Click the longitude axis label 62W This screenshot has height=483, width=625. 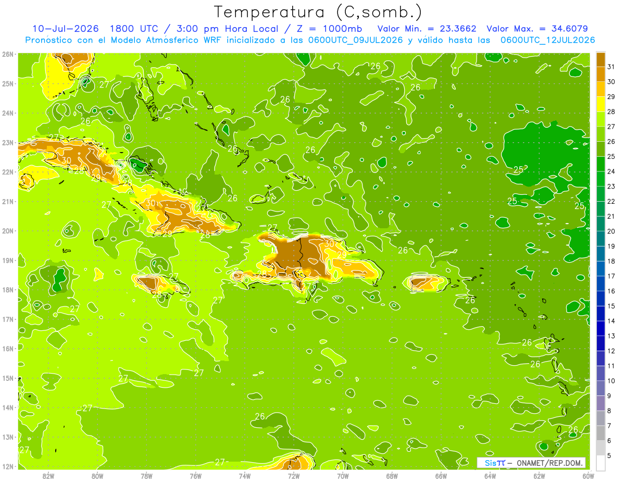pos(539,476)
